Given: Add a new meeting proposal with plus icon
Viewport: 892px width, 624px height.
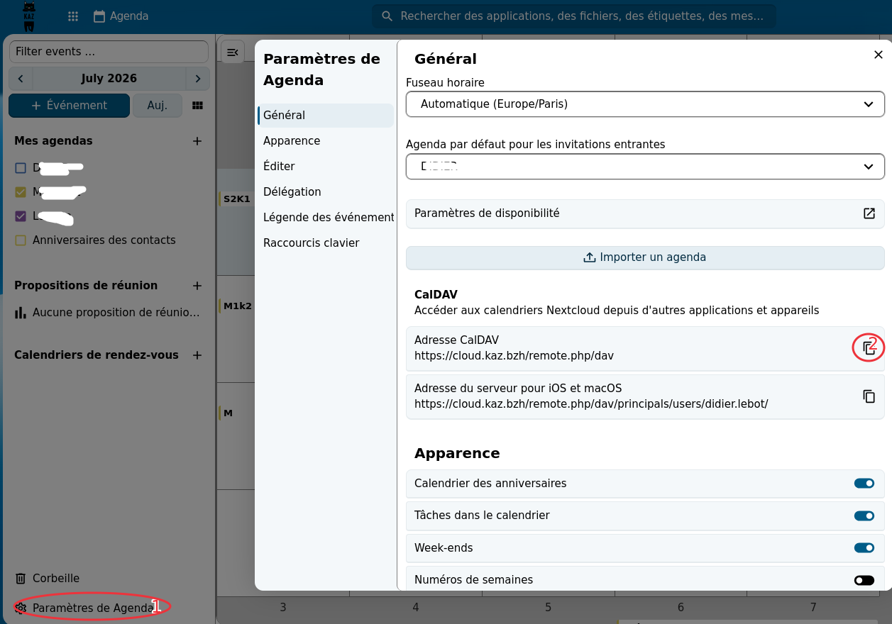Looking at the screenshot, I should click(197, 286).
